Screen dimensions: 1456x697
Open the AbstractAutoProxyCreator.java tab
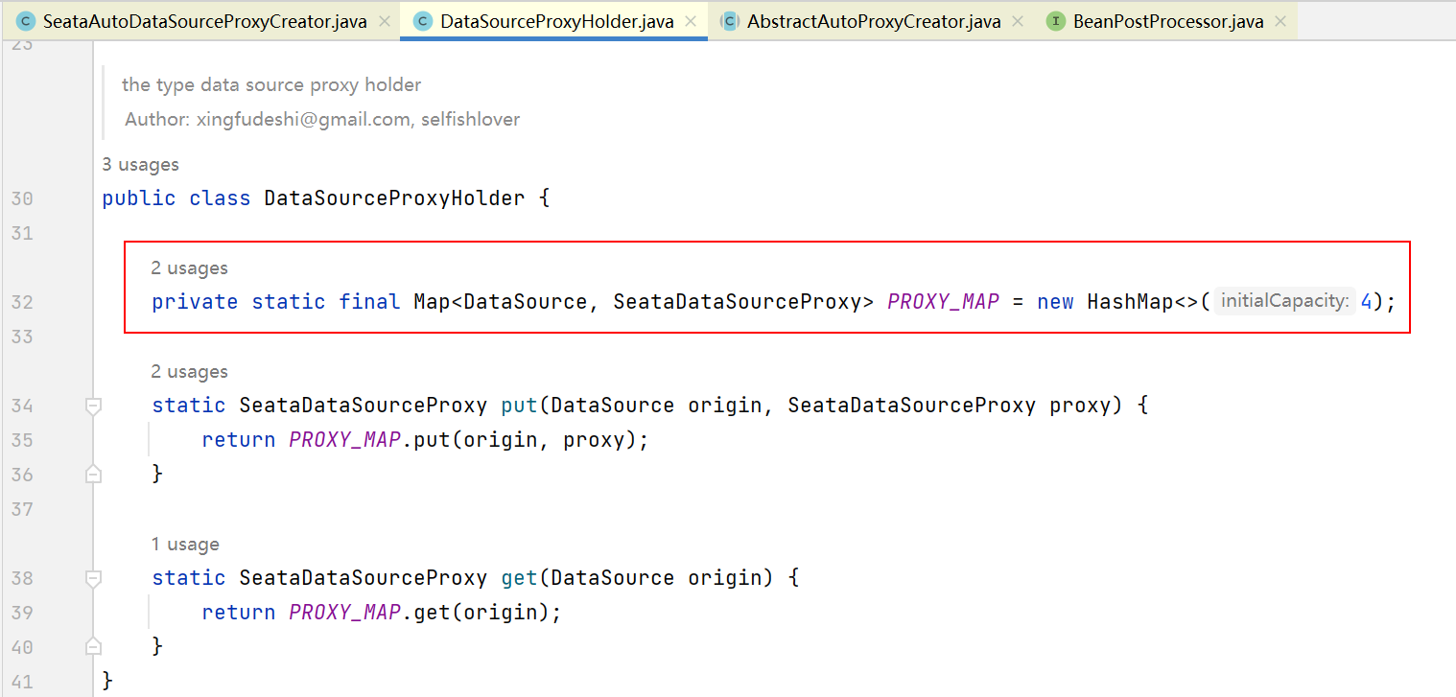(x=874, y=21)
